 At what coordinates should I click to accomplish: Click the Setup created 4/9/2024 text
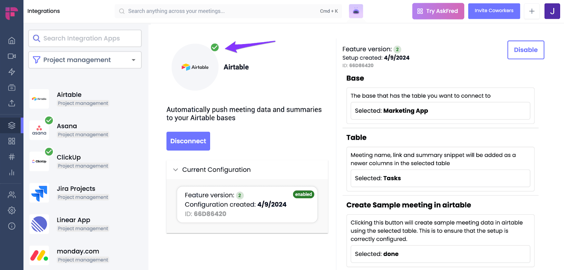(x=376, y=58)
